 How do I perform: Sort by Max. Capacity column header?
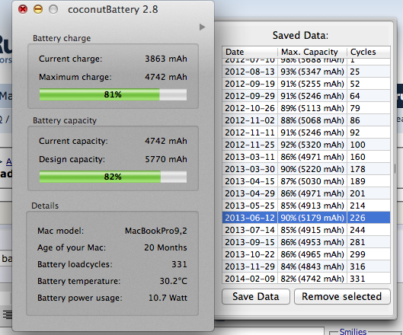tap(312, 52)
